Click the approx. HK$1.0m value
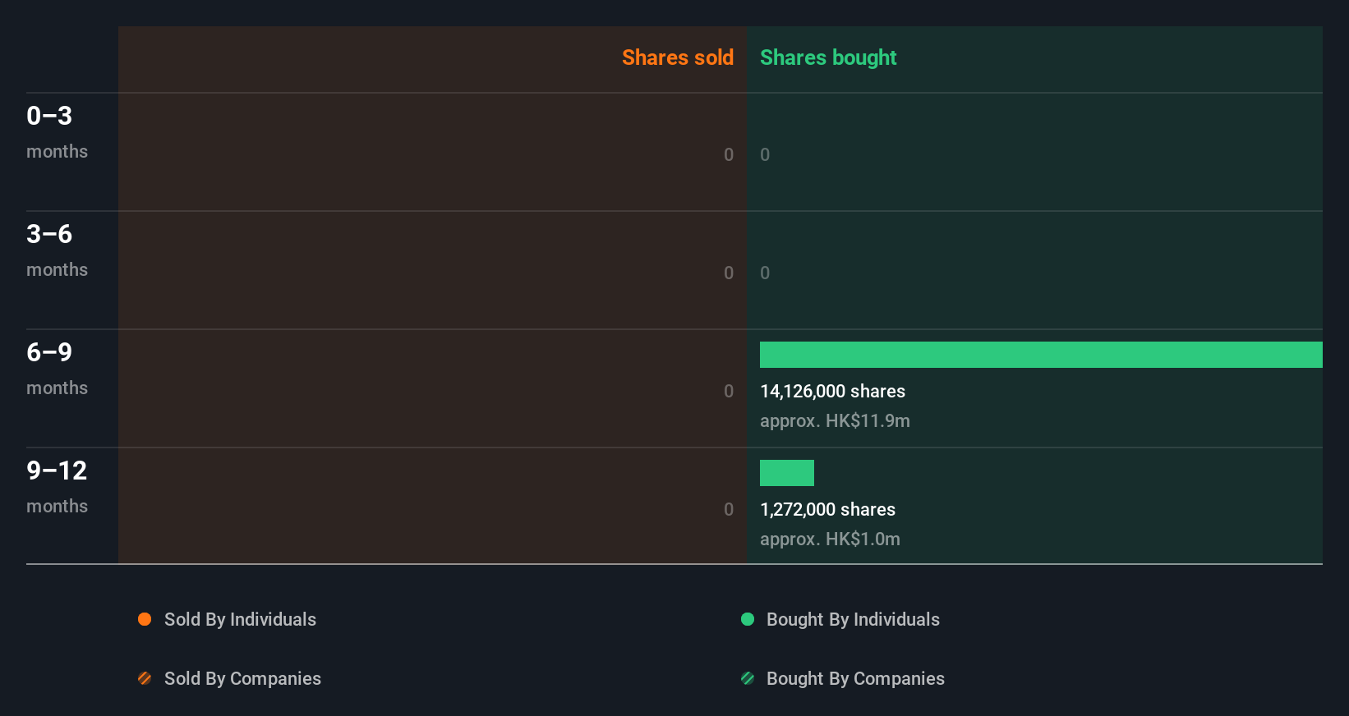This screenshot has height=716, width=1349. [x=830, y=539]
